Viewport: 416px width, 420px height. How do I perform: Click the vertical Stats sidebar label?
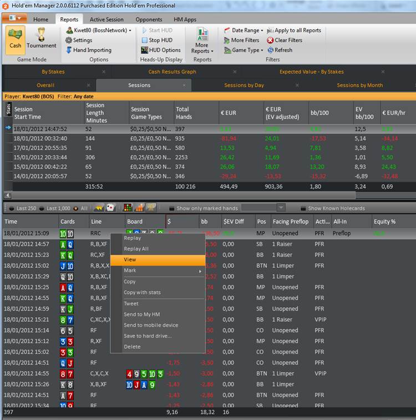pyautogui.click(x=8, y=109)
